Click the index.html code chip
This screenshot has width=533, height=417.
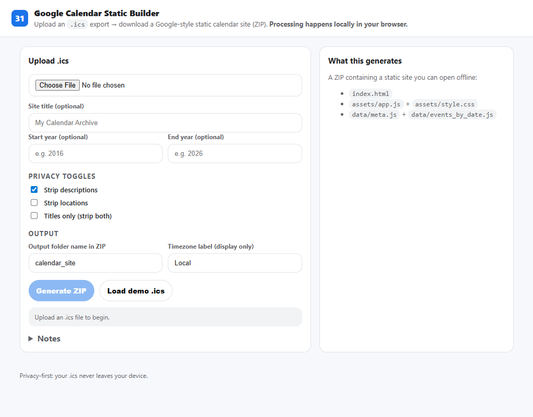click(x=370, y=93)
